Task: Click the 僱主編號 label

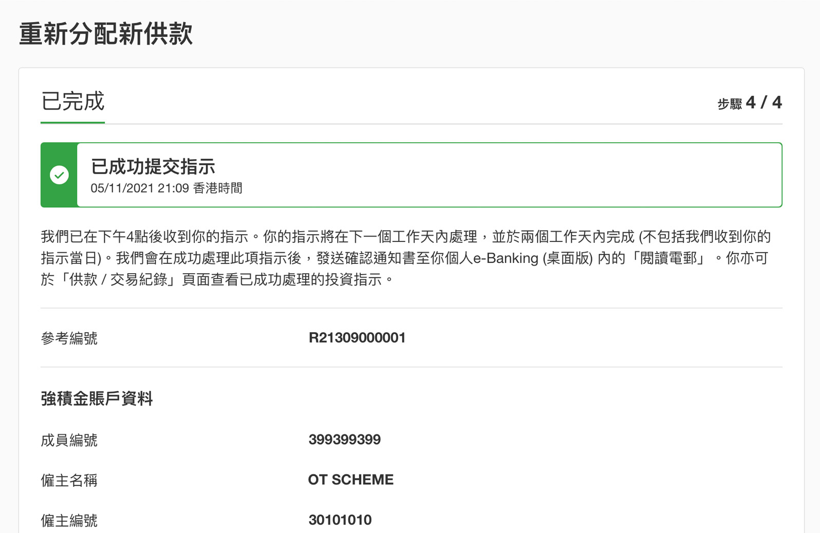Action: [x=69, y=521]
